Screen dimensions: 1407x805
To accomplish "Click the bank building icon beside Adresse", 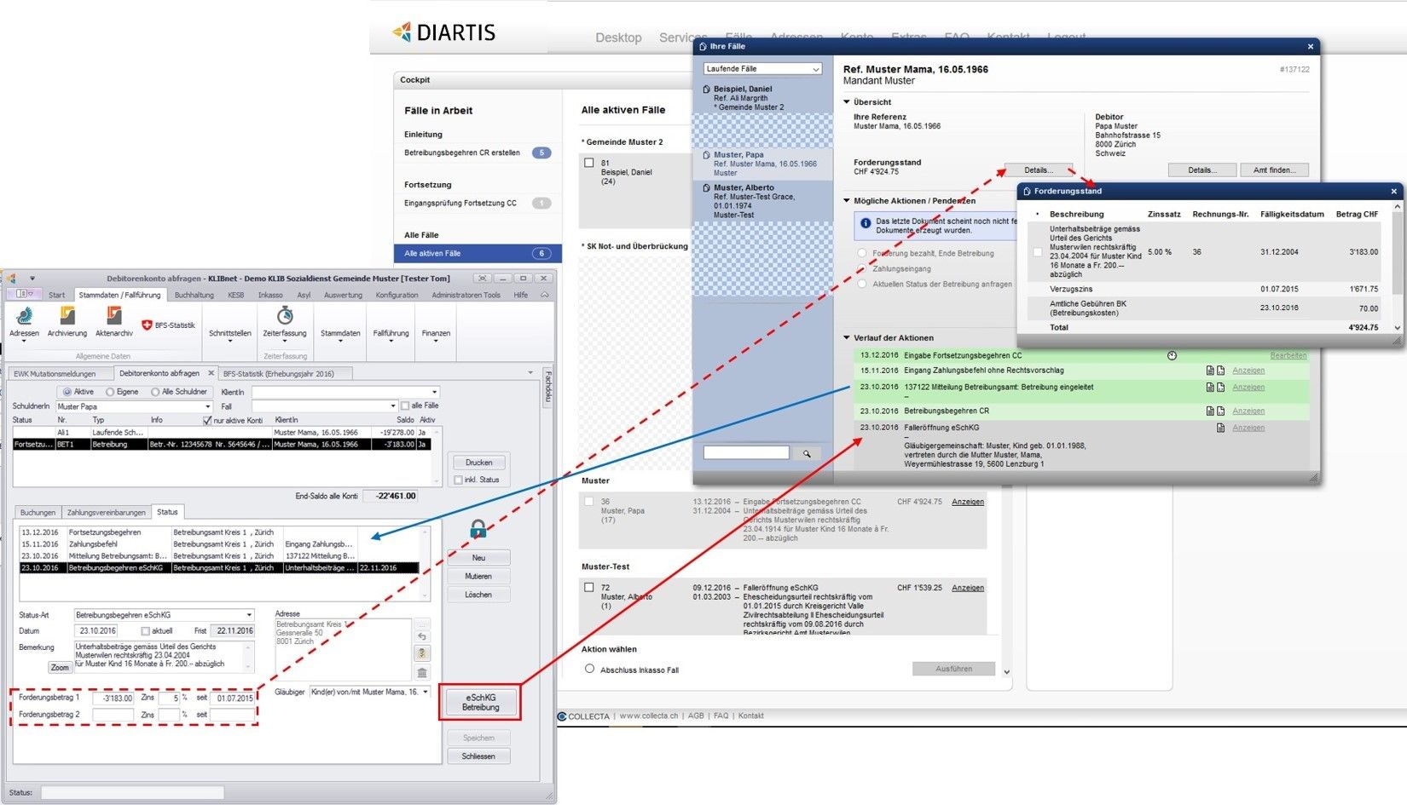I will coord(422,672).
